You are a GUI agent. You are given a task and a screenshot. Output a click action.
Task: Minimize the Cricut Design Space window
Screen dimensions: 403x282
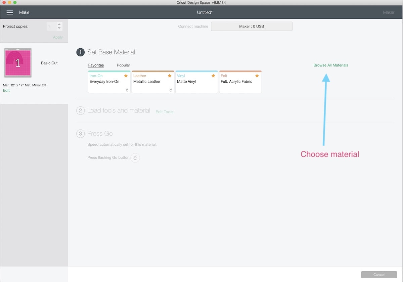[9, 2]
